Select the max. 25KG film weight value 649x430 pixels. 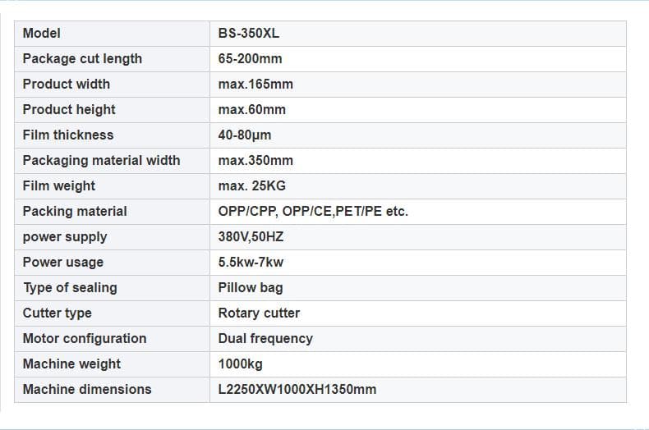coord(252,186)
